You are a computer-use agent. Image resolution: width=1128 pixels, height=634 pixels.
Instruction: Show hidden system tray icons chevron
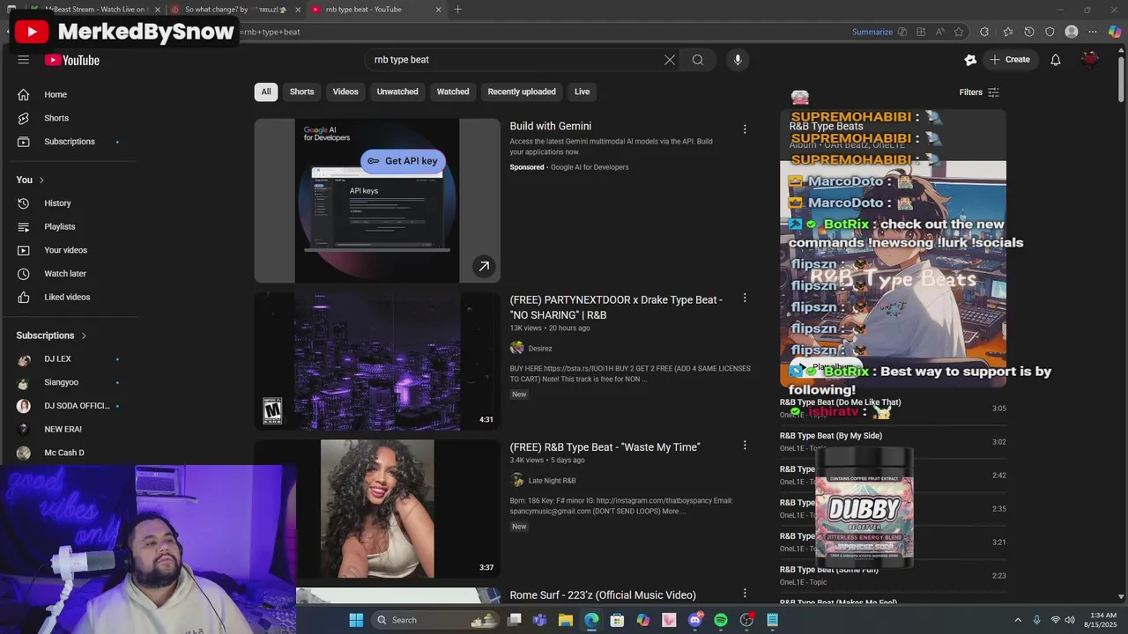coord(1018,620)
